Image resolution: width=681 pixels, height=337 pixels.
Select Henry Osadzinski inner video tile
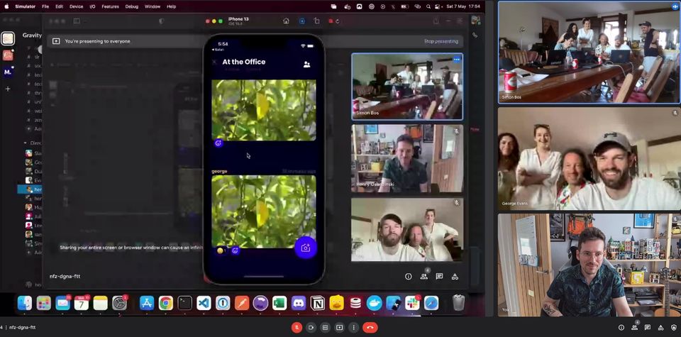(x=407, y=158)
